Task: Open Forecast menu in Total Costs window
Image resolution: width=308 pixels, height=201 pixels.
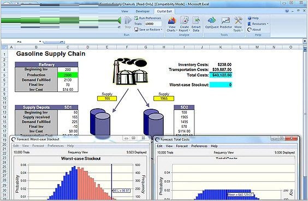Action: click(182, 146)
